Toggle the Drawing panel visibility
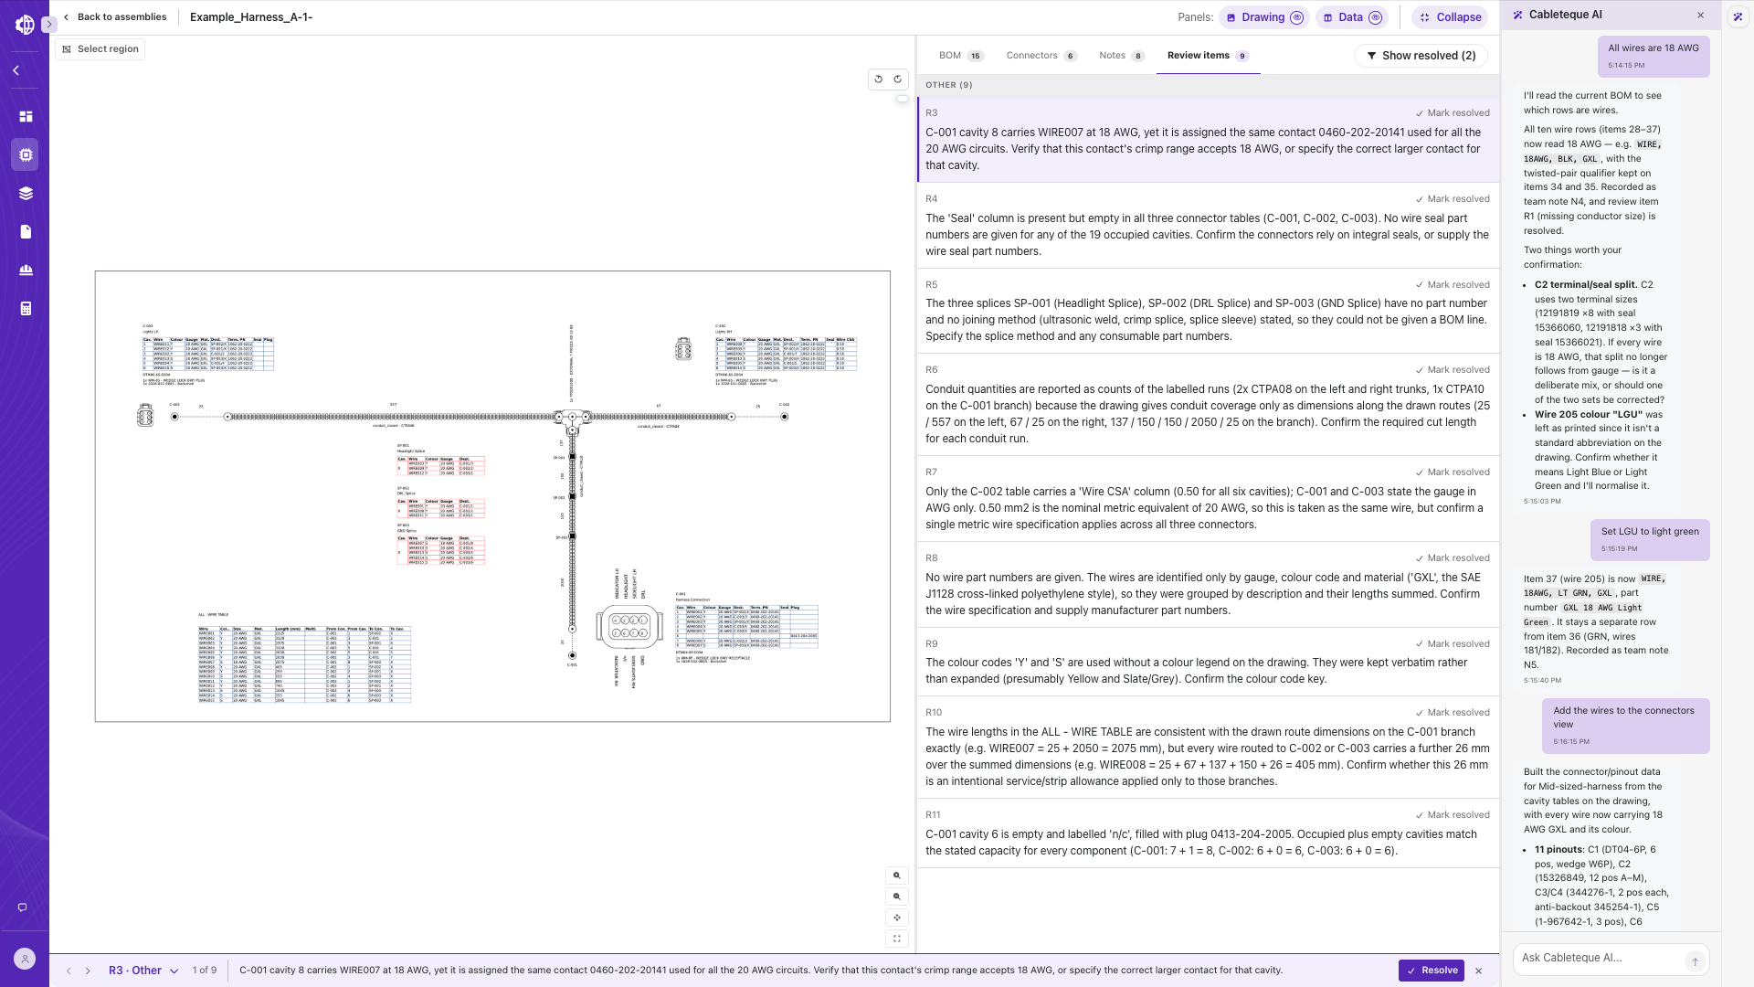 click(1264, 17)
